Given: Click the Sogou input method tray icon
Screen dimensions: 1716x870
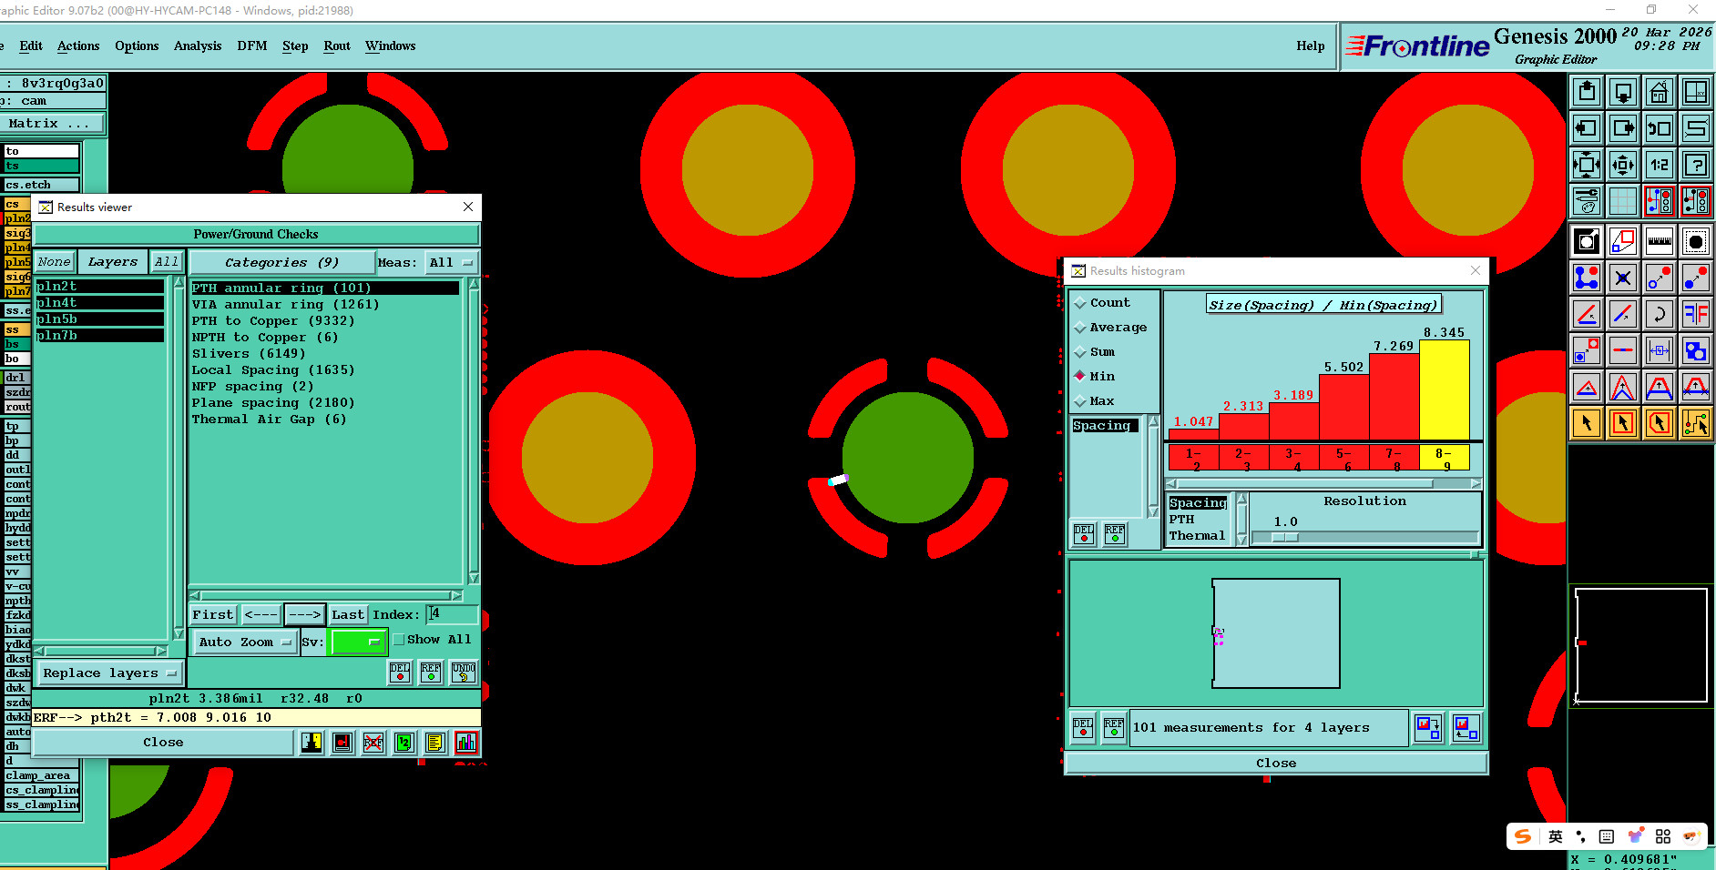Looking at the screenshot, I should 1523,836.
